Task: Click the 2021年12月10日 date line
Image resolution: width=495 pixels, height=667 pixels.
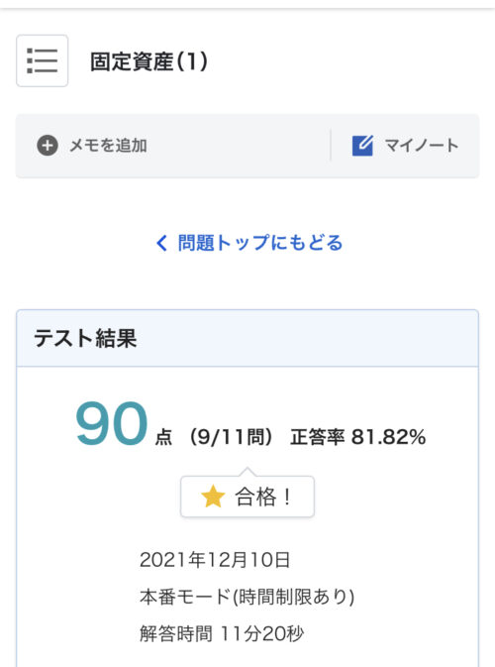Action: tap(215, 560)
